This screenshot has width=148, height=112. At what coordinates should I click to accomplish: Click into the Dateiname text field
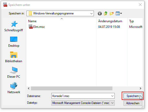(81, 96)
